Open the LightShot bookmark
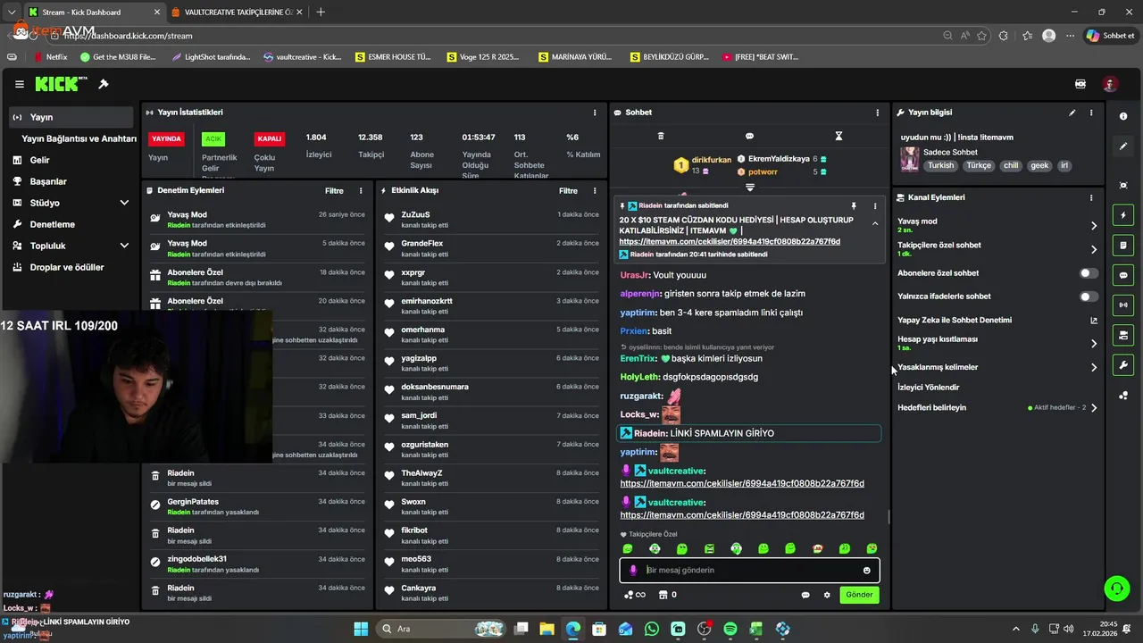This screenshot has height=643, width=1143. click(x=210, y=56)
